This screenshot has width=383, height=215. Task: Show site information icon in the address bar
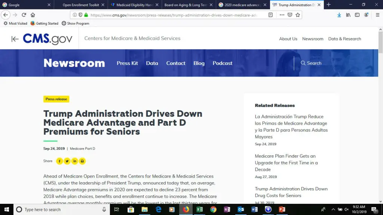75,15
